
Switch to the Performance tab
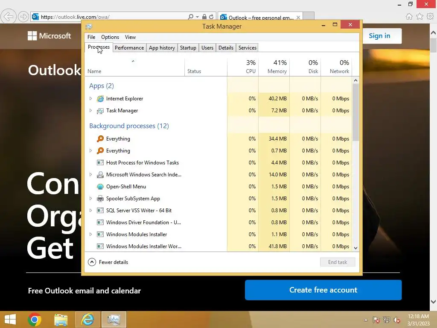point(129,48)
